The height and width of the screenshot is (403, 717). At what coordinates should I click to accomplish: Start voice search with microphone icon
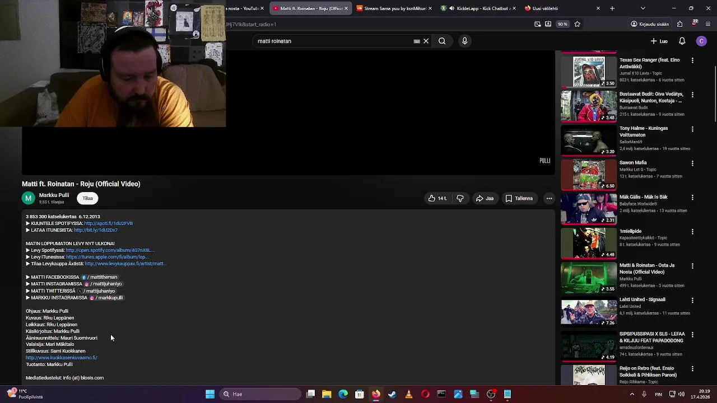click(x=464, y=41)
